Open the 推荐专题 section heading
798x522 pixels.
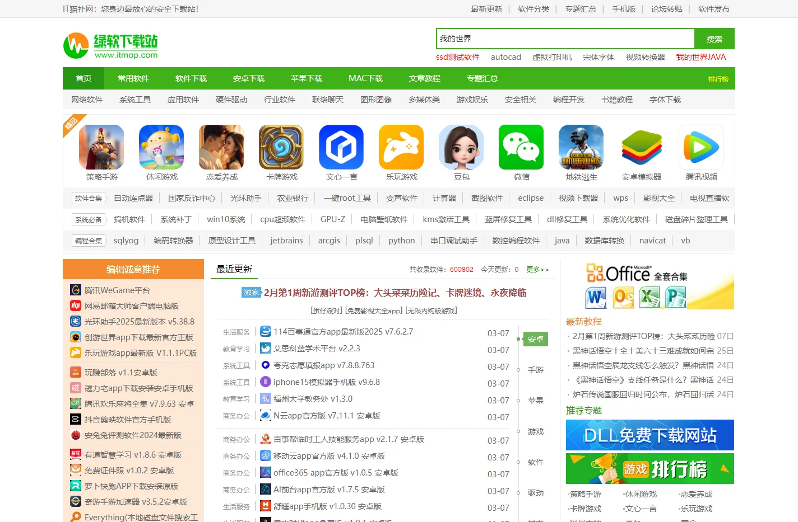coord(584,410)
